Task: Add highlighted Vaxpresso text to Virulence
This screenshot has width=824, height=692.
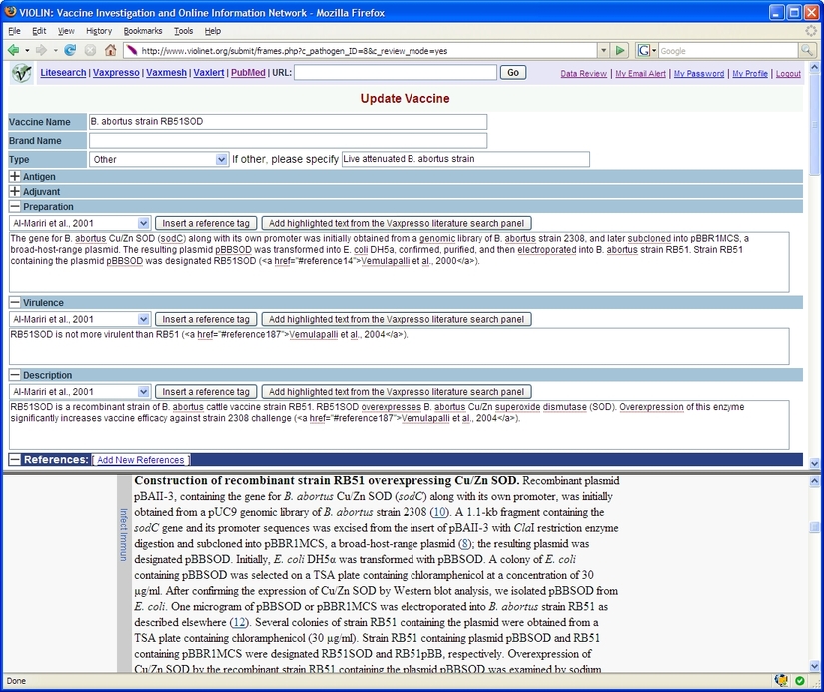Action: 397,319
